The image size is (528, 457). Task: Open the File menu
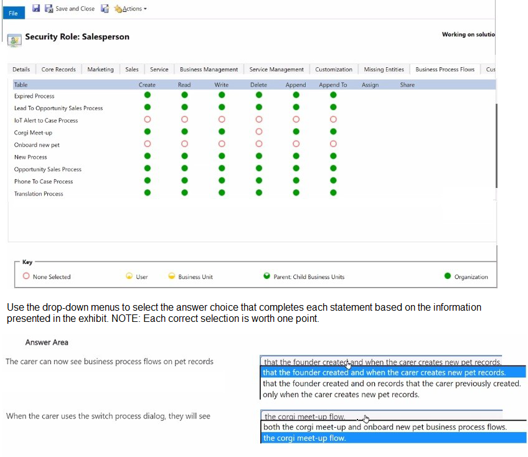tap(13, 12)
